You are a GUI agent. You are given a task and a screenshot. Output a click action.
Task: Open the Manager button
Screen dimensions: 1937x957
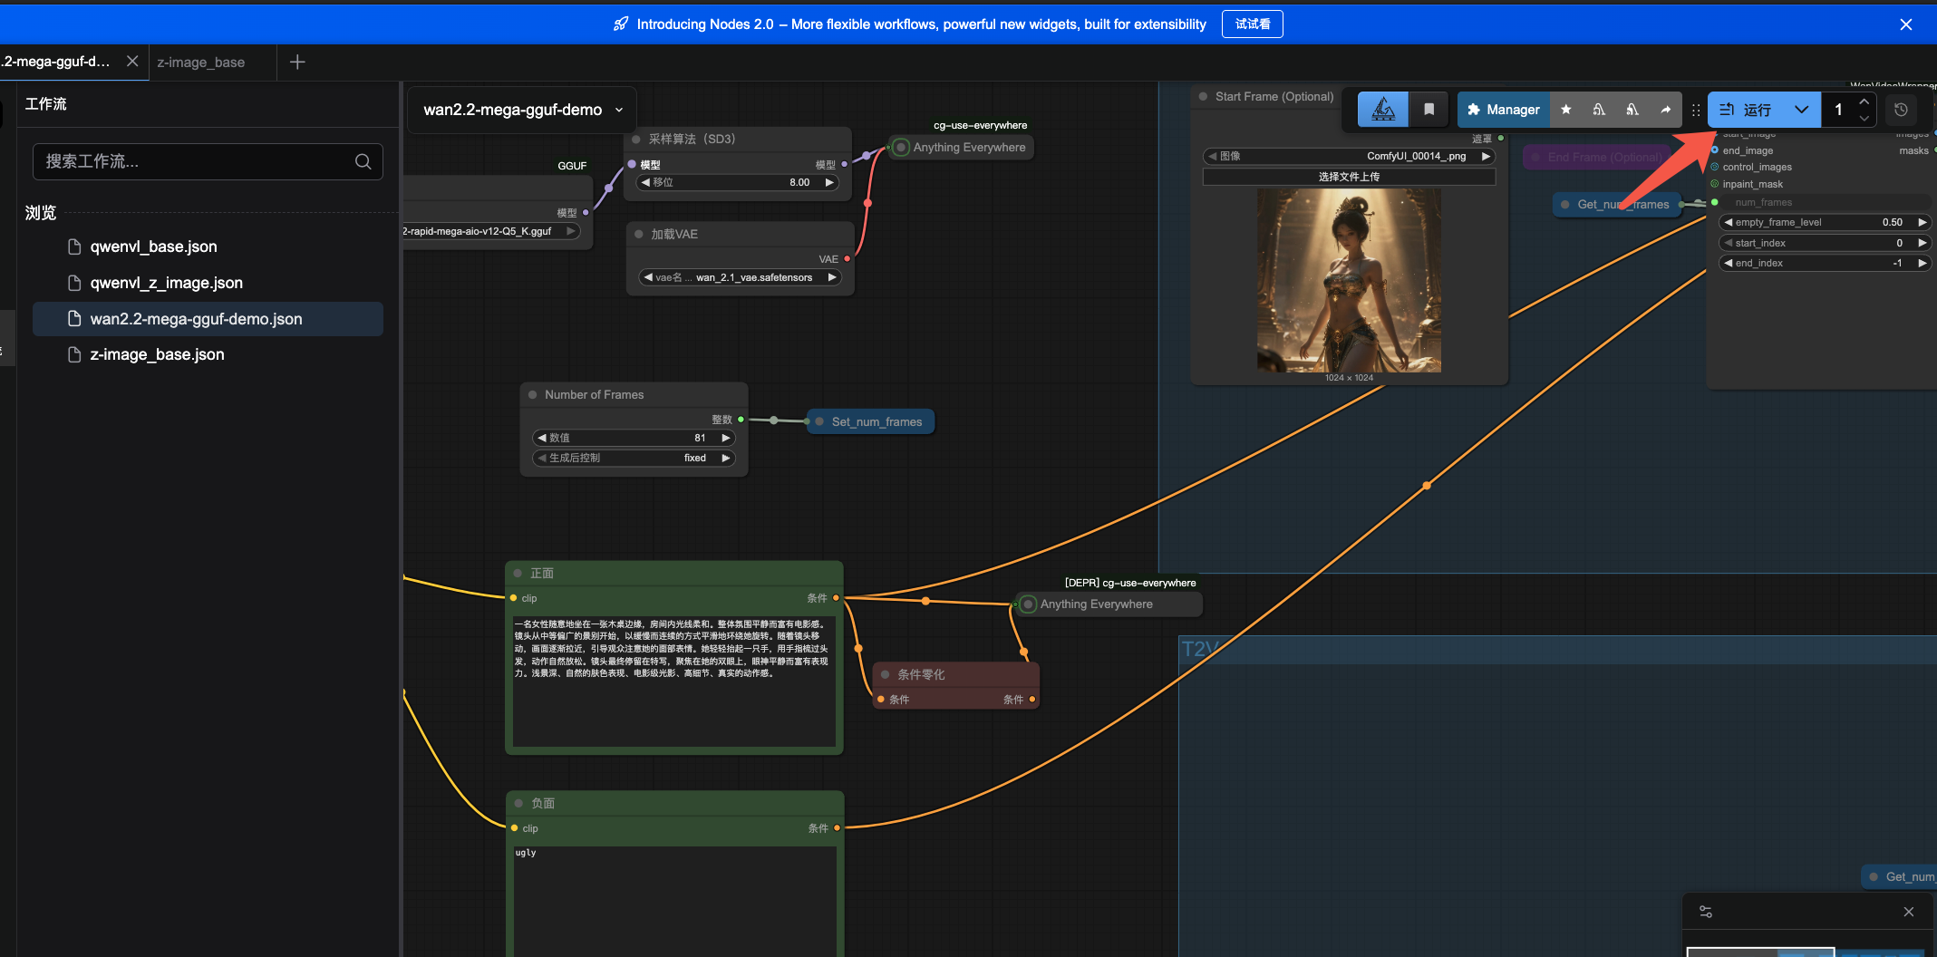[1503, 110]
